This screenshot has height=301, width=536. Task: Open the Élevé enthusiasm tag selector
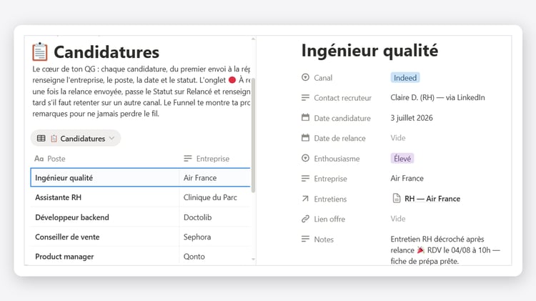click(402, 159)
